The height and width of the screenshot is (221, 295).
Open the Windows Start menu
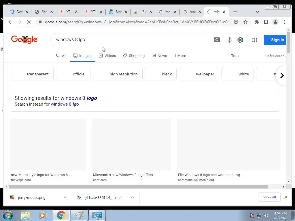(x=7, y=215)
